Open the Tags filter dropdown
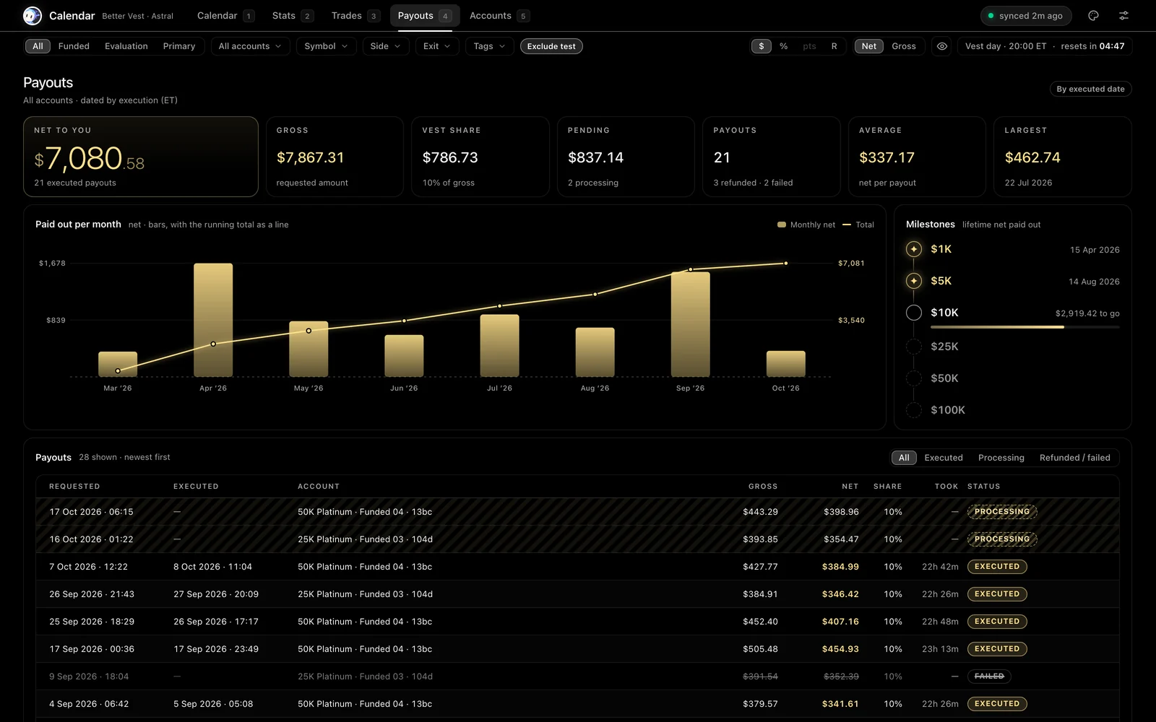The width and height of the screenshot is (1156, 722). pyautogui.click(x=490, y=46)
